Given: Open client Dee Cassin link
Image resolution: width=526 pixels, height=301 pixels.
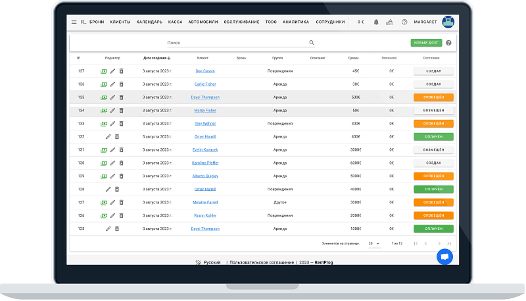Looking at the screenshot, I should [x=205, y=71].
